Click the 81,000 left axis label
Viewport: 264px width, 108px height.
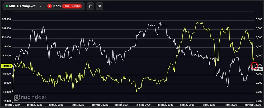click(7, 83)
